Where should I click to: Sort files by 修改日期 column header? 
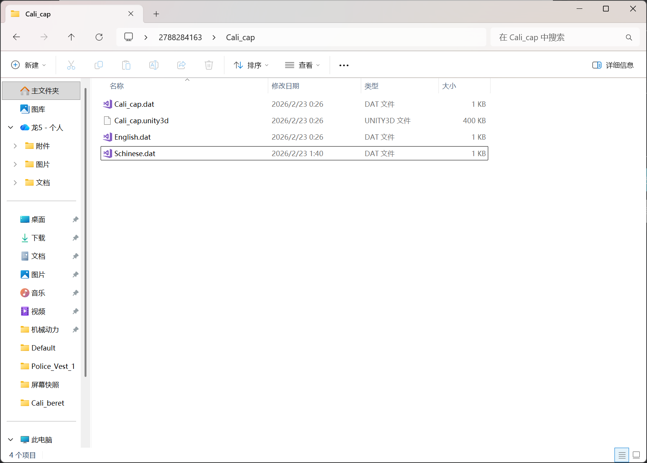click(285, 86)
